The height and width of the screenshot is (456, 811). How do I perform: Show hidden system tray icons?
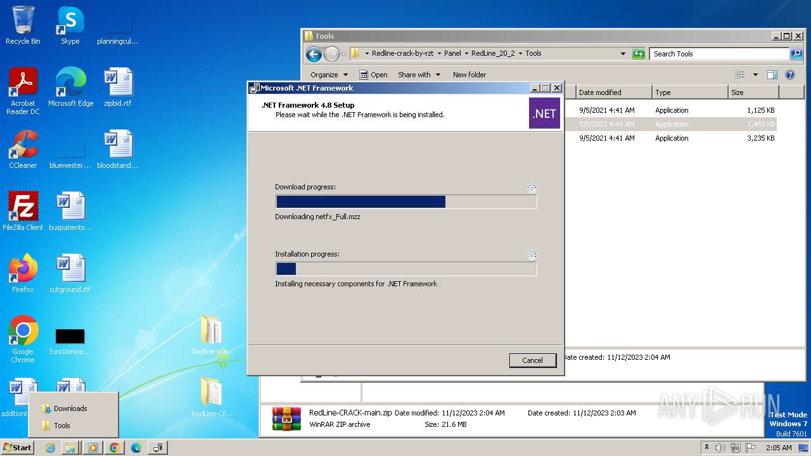[706, 448]
